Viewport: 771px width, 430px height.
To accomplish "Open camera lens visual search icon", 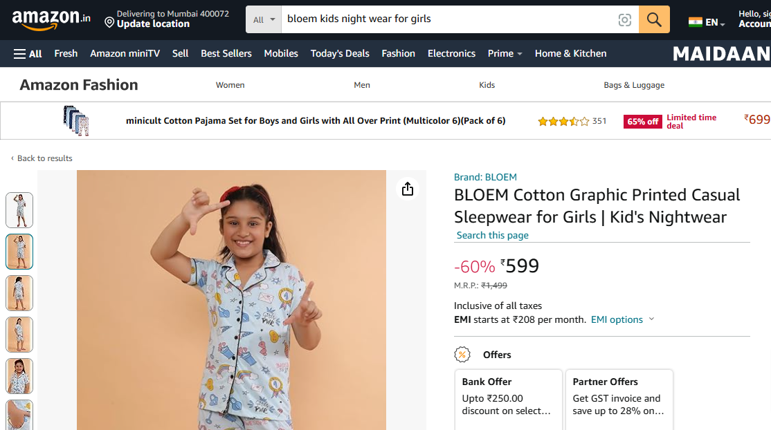I will click(624, 20).
